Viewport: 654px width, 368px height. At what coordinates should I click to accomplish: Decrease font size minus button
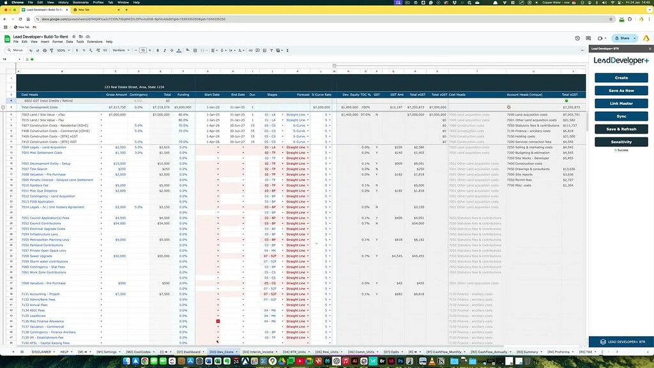click(135, 50)
